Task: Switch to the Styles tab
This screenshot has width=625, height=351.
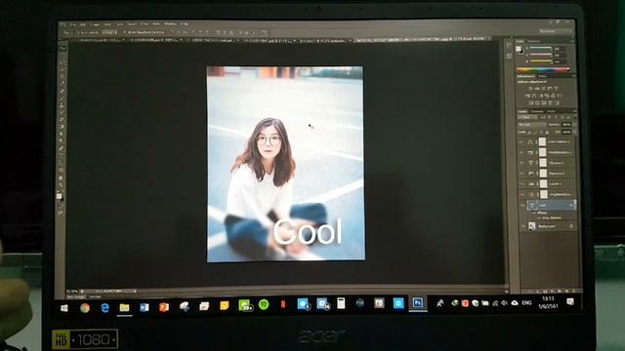Action: point(542,76)
